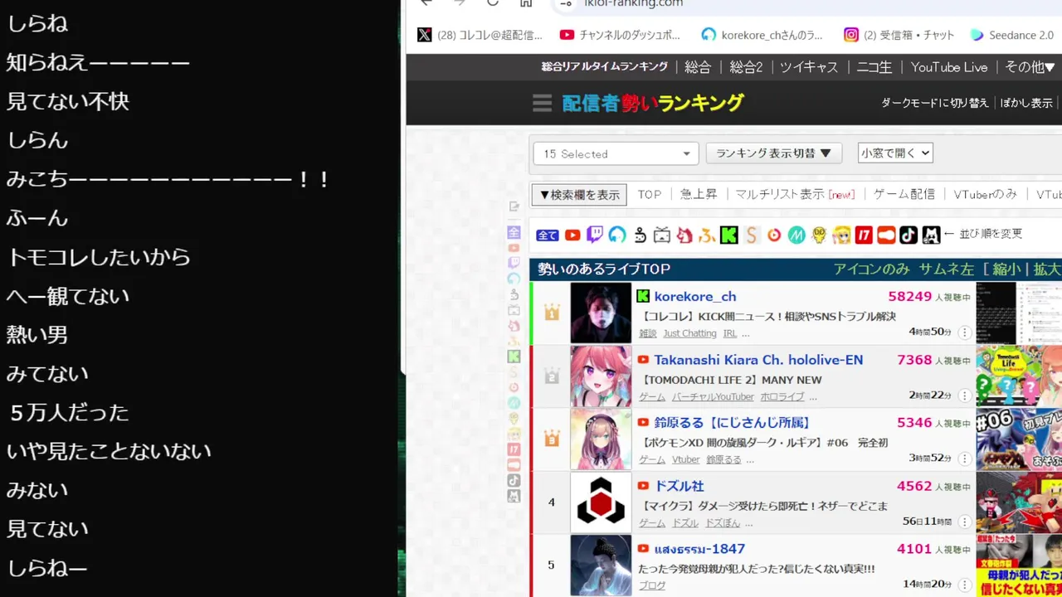Filter ranking by the red 17LIVE icon
1062x597 pixels.
[x=864, y=235]
